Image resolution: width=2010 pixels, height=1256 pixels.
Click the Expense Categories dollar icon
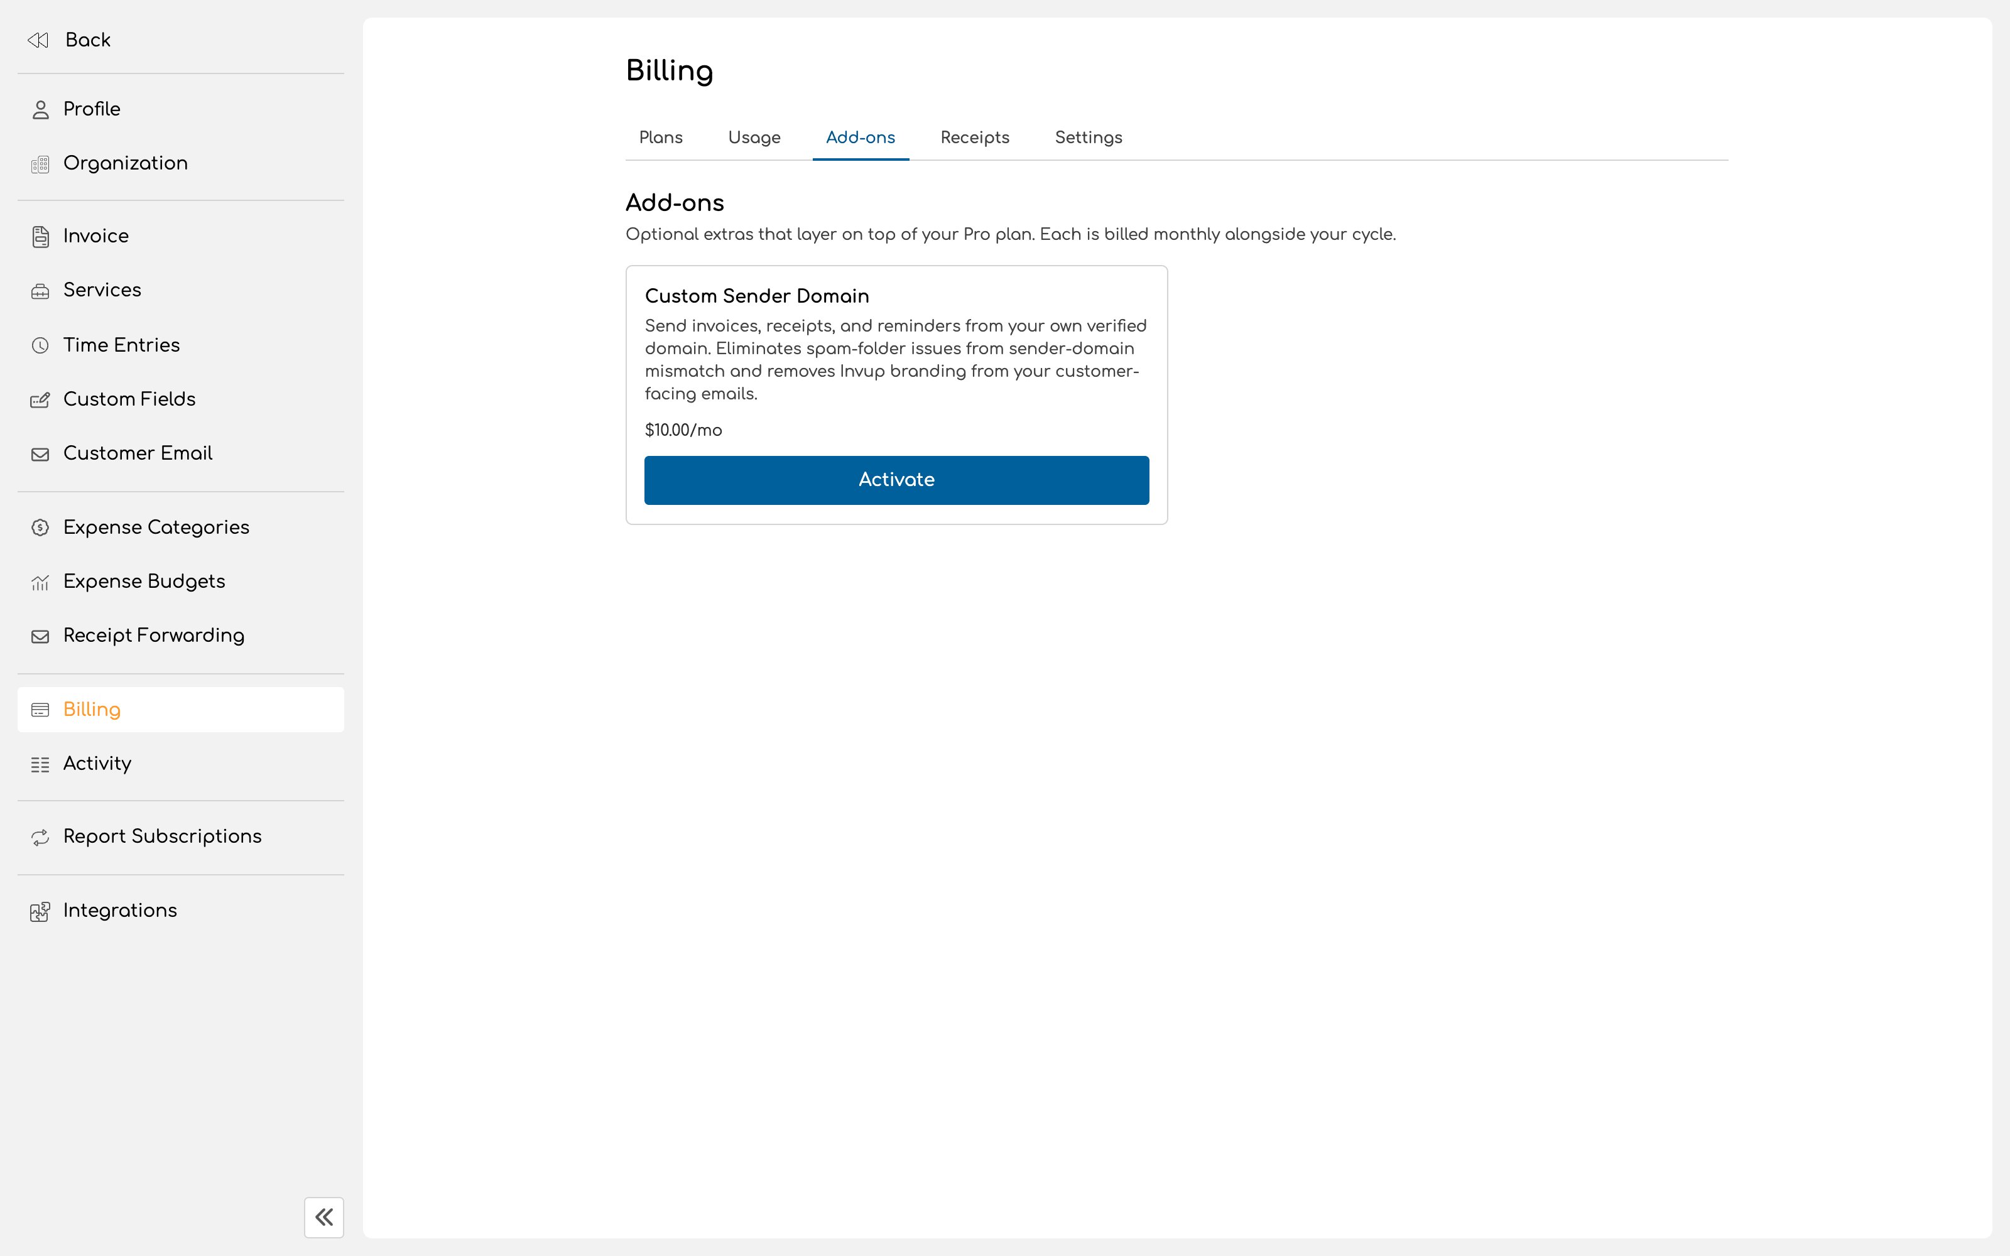40,528
